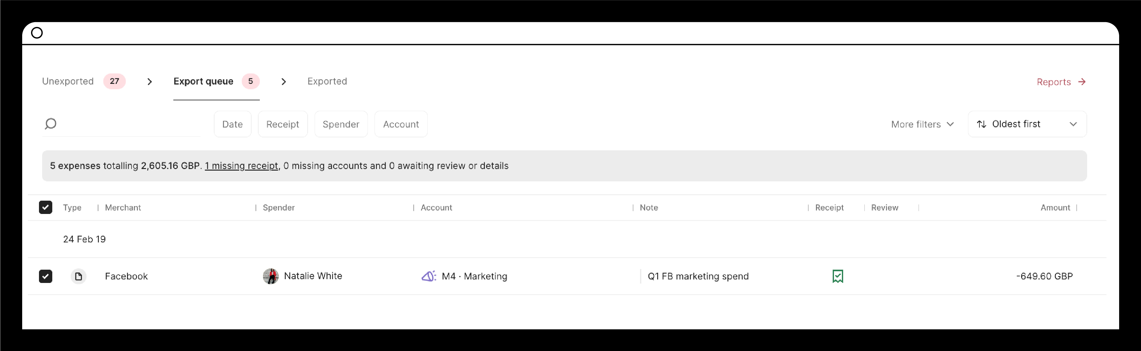Uncheck the Facebook expense row checkbox
Viewport: 1141px width, 351px height.
click(x=46, y=276)
